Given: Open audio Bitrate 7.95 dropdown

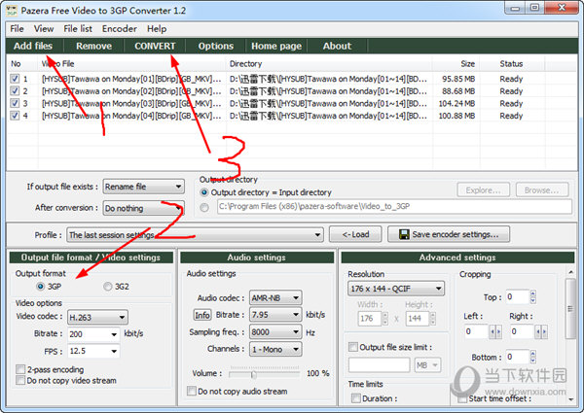Looking at the screenshot, I should click(x=275, y=315).
